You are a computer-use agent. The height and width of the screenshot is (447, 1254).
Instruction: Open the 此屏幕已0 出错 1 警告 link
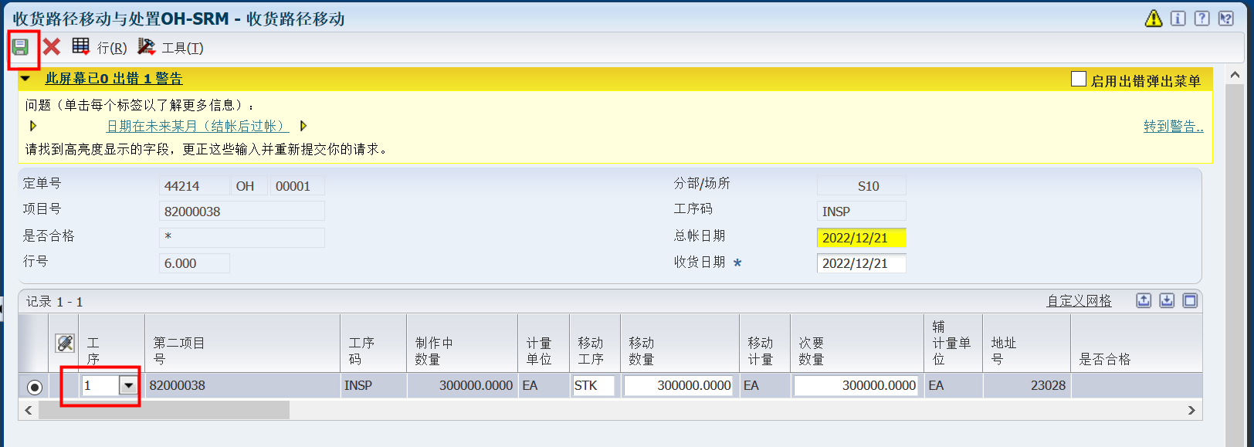pos(114,79)
